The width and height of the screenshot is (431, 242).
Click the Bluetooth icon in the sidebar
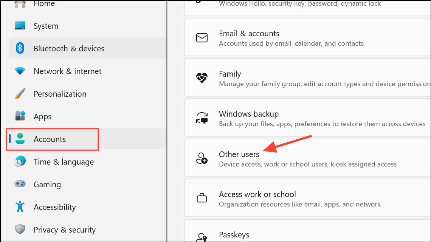[x=20, y=48]
